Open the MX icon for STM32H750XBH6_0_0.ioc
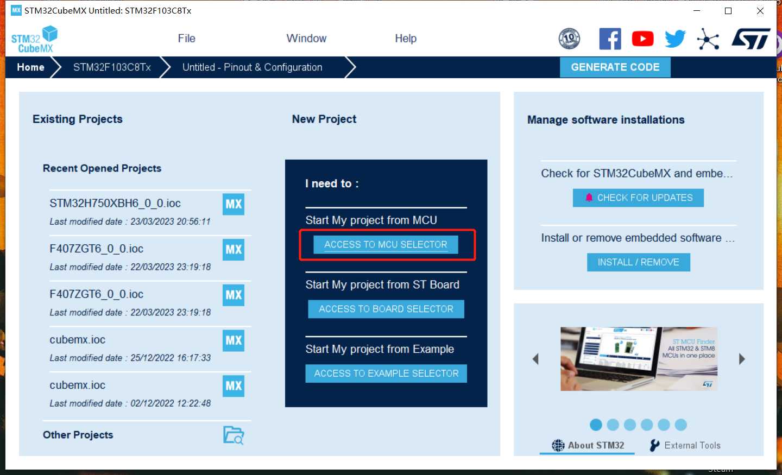The width and height of the screenshot is (782, 475). pos(234,204)
